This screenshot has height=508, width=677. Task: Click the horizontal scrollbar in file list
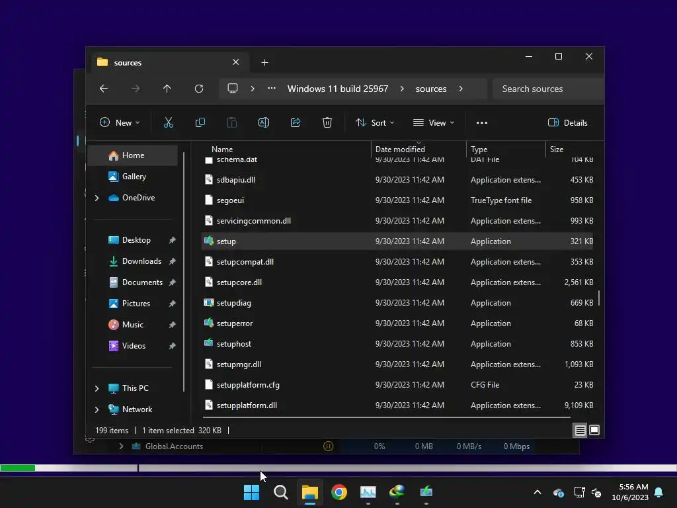tap(386, 417)
